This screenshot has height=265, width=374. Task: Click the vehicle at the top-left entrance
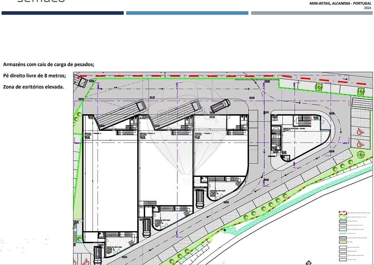click(81, 81)
